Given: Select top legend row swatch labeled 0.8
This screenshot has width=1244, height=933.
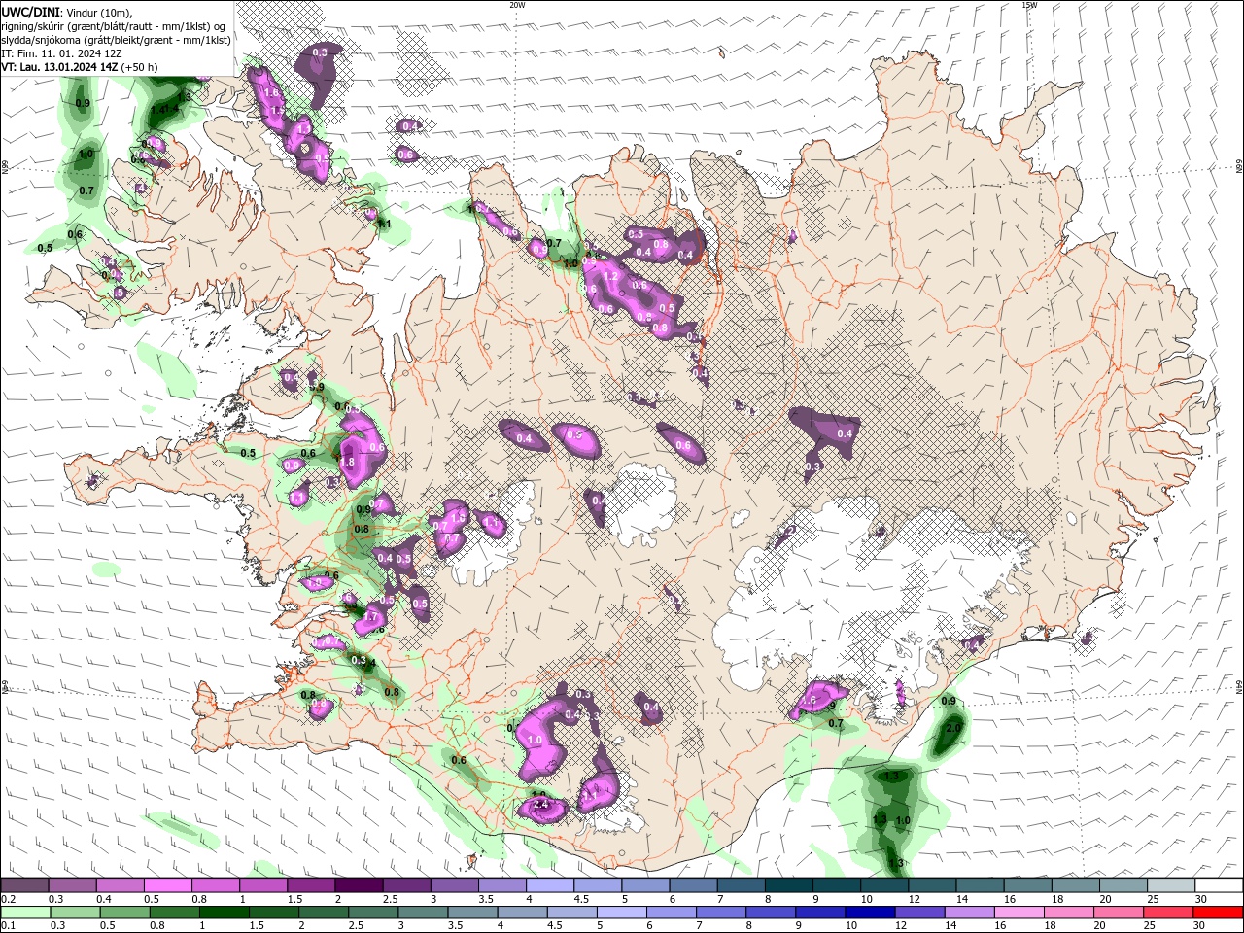Looking at the screenshot, I should 215,885.
